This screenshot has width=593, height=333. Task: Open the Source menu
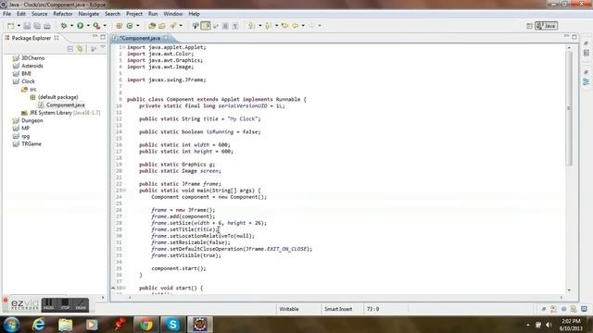tap(39, 14)
